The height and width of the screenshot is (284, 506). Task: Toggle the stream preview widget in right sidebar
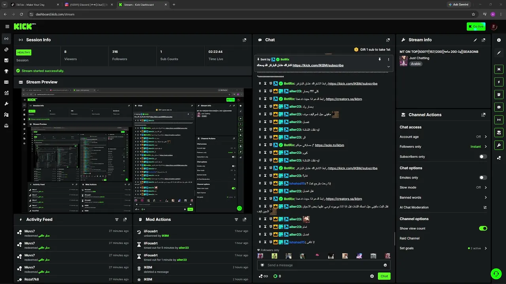click(x=499, y=69)
